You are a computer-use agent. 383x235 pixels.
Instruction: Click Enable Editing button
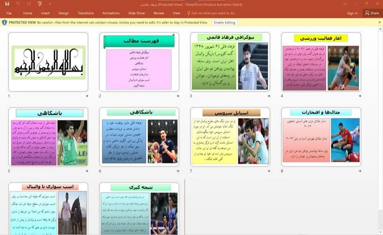224,23
